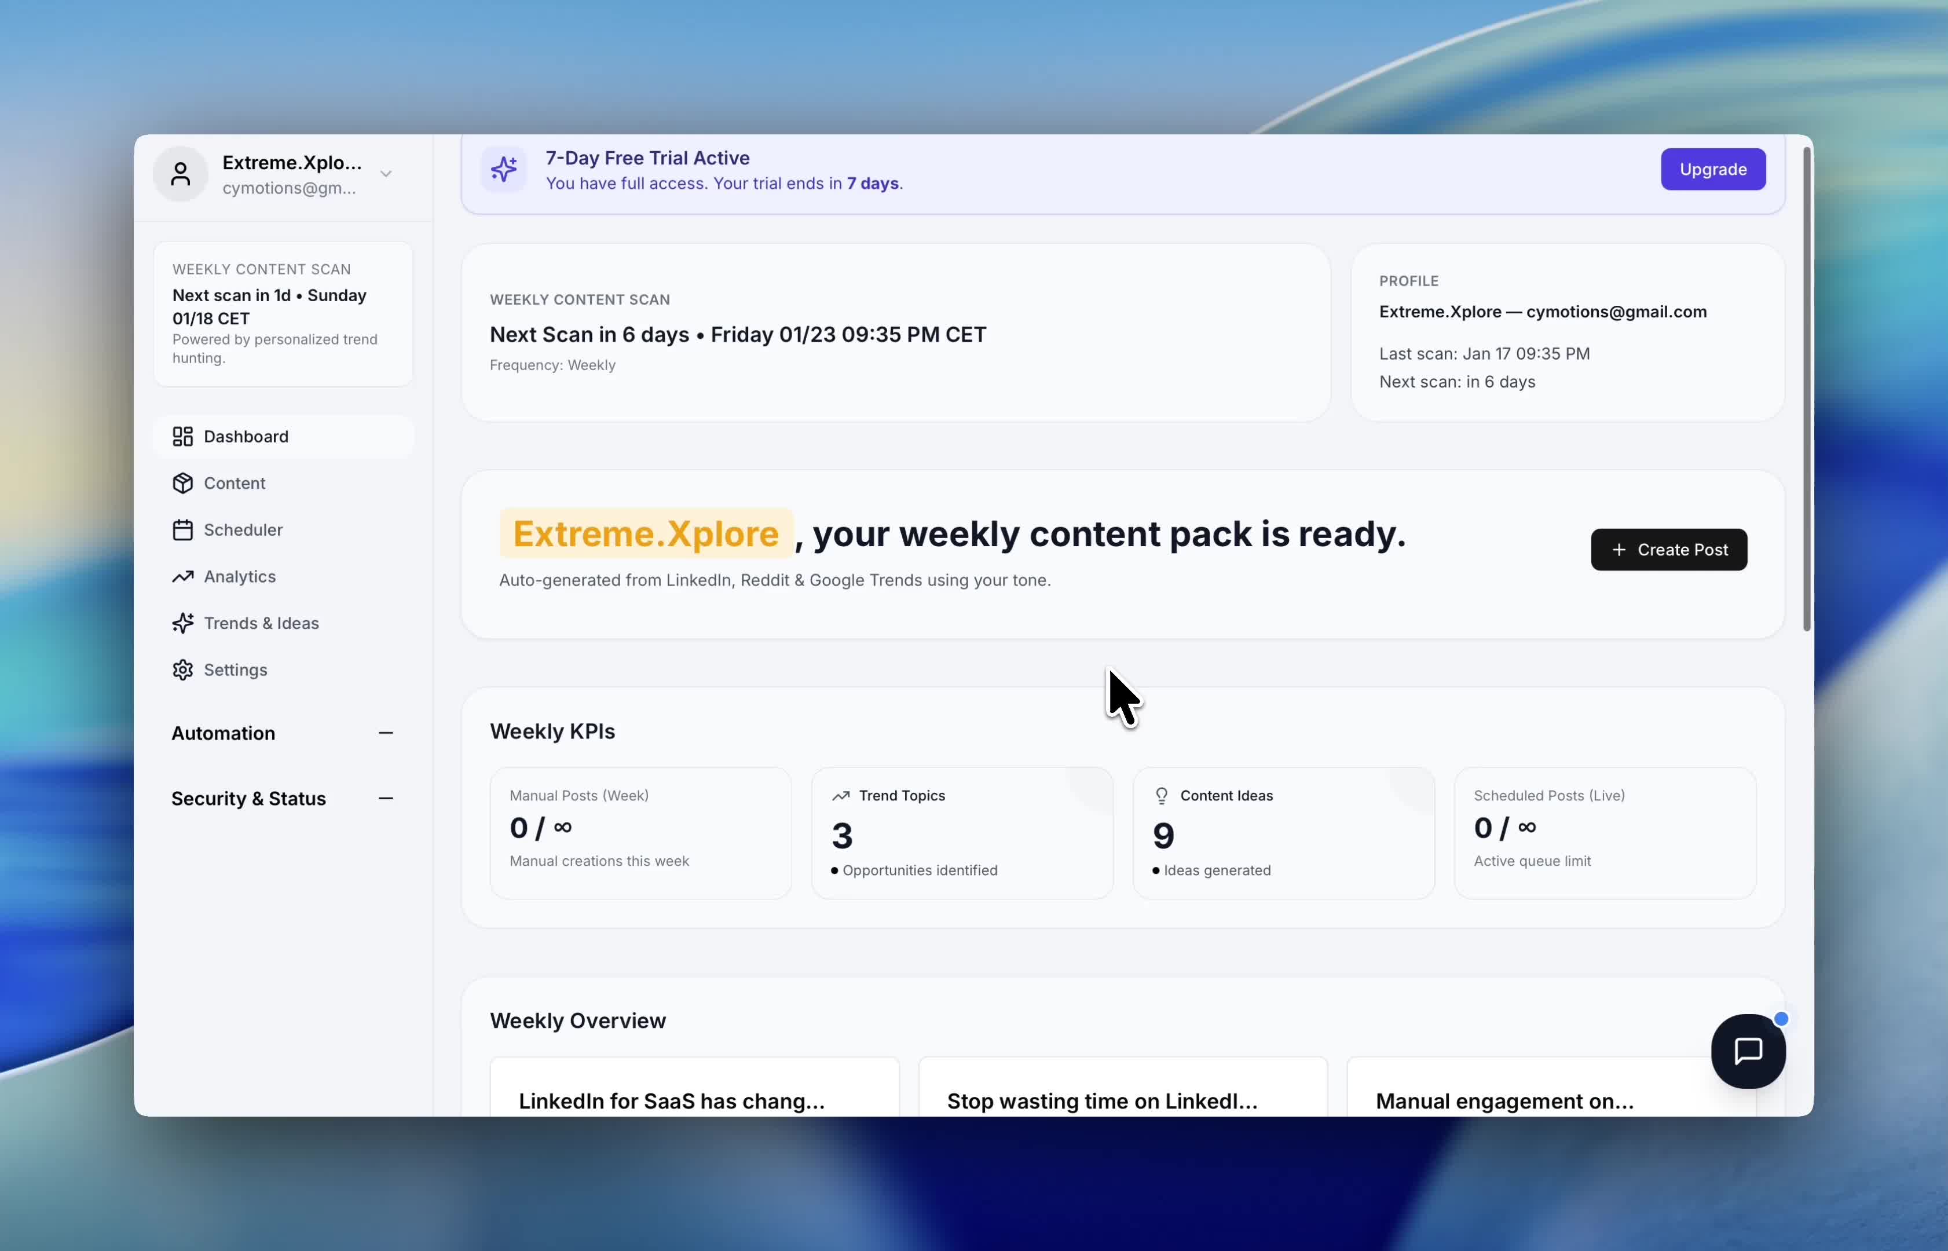The image size is (1948, 1251).
Task: Open the chat bubble widget
Action: [1748, 1051]
